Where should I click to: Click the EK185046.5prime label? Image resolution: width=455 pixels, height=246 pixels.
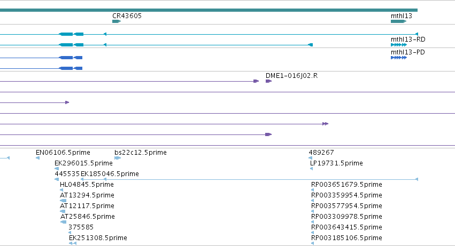[110, 174]
